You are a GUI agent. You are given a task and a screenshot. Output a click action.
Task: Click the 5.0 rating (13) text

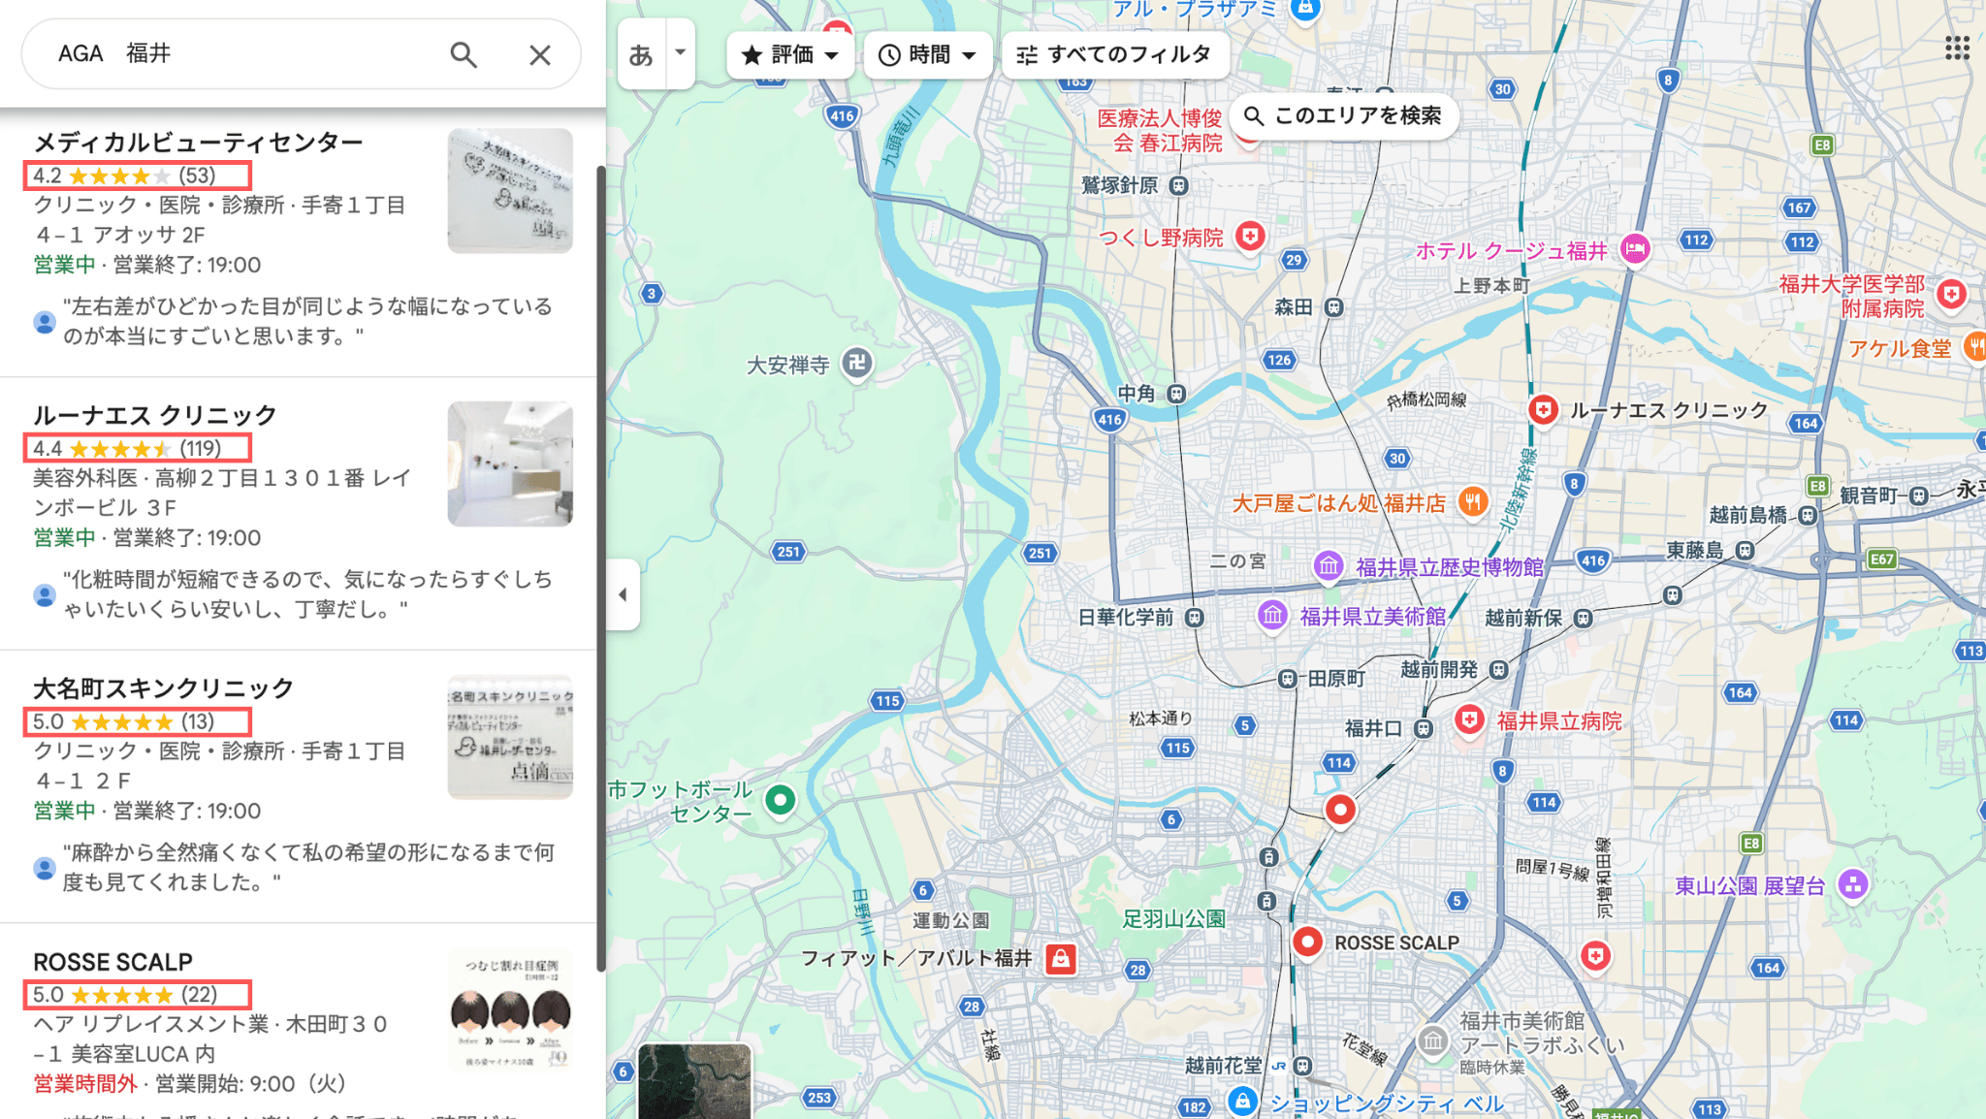pos(124,722)
